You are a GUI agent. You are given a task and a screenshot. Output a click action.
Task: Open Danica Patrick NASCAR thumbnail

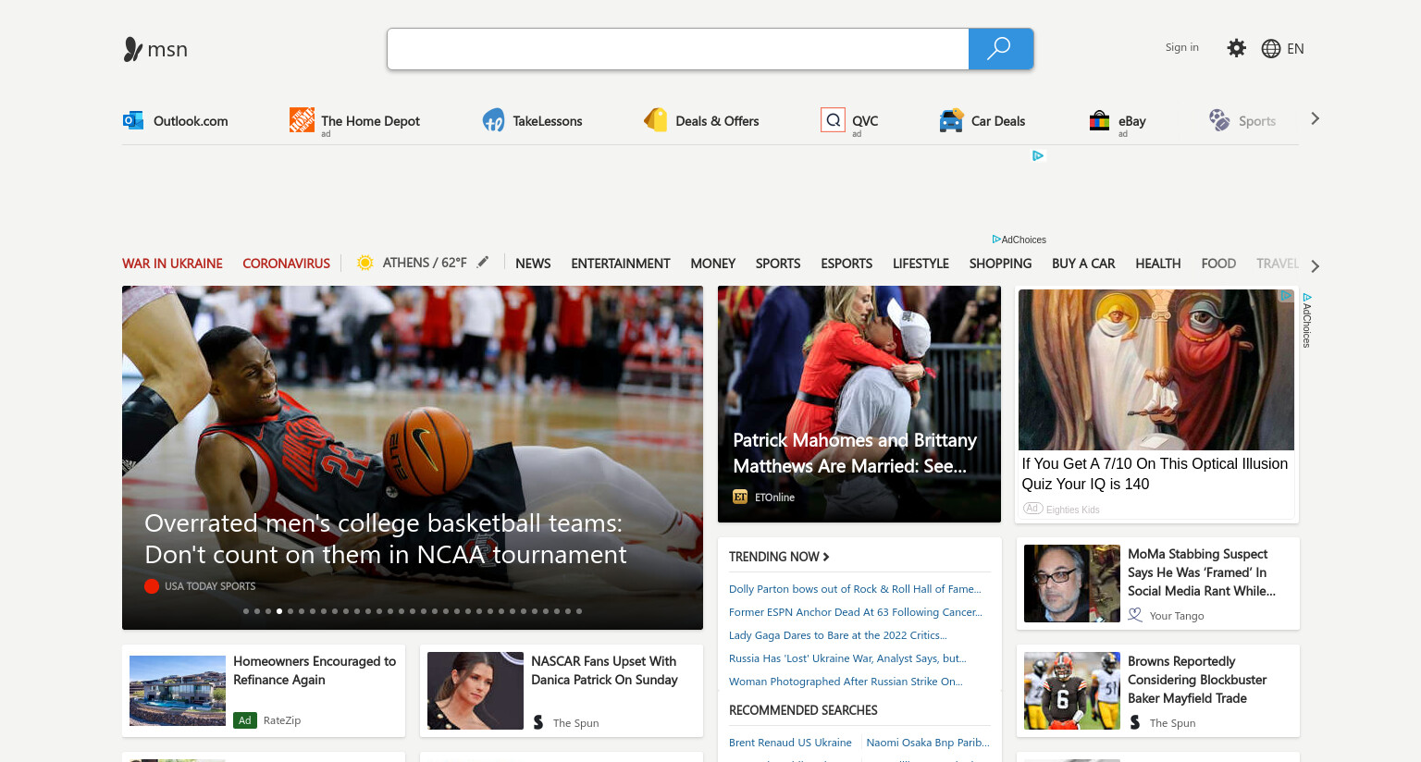[x=476, y=691]
